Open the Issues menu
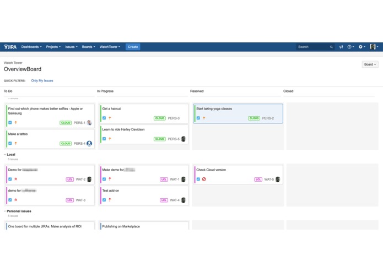Image resolution: width=383 pixels, height=272 pixels. [x=71, y=47]
